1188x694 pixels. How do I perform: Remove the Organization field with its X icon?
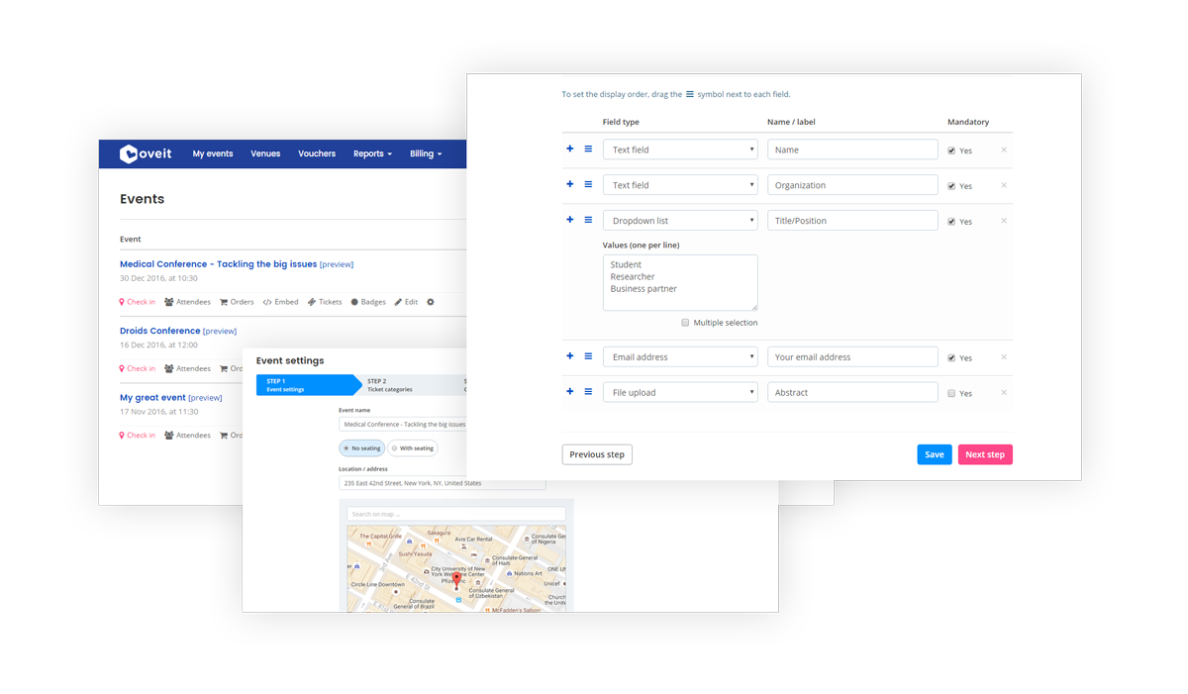[x=1004, y=186]
